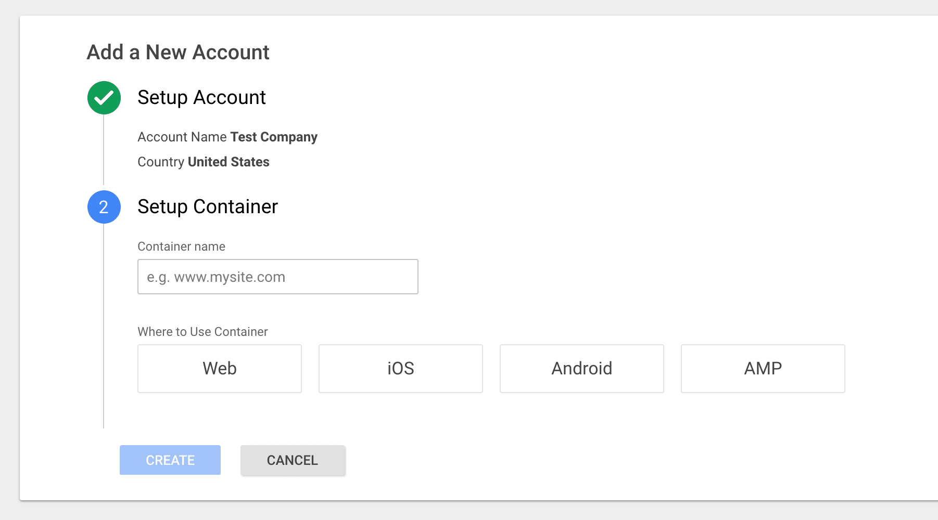Select the iOS container type
Screen dimensions: 938x520
(400, 368)
